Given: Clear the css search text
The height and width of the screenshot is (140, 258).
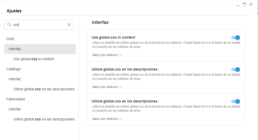Looking at the screenshot, I should tap(69, 25).
